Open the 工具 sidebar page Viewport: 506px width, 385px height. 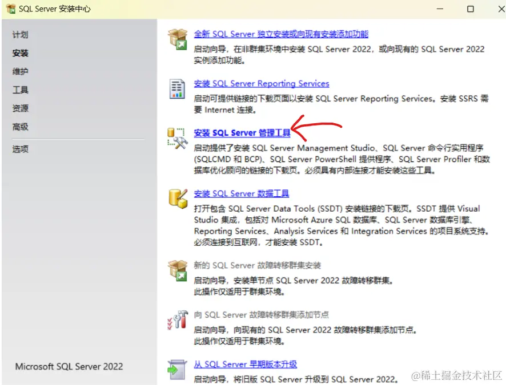click(x=20, y=90)
